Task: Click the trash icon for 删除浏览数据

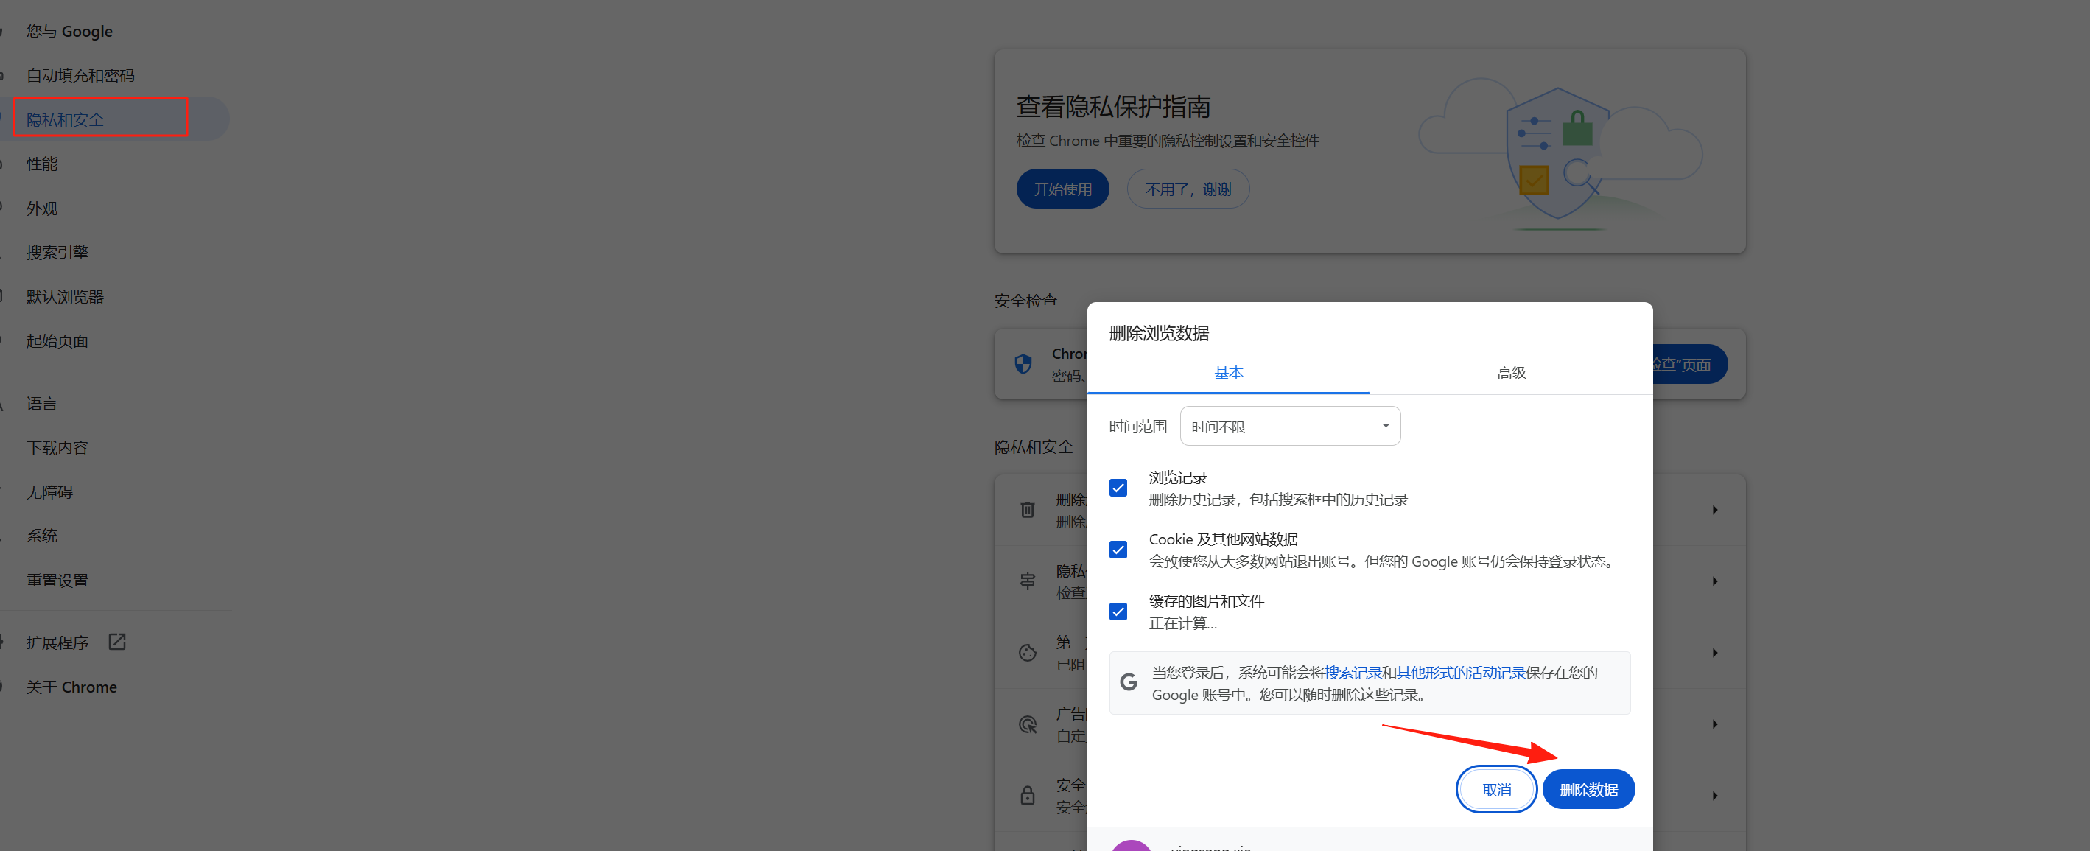Action: tap(1027, 509)
